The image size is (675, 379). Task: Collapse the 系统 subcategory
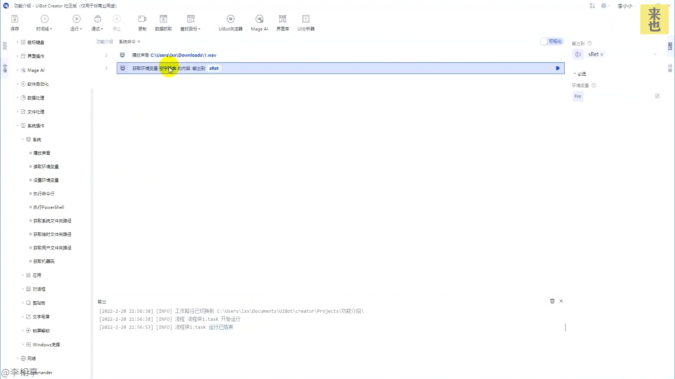23,140
